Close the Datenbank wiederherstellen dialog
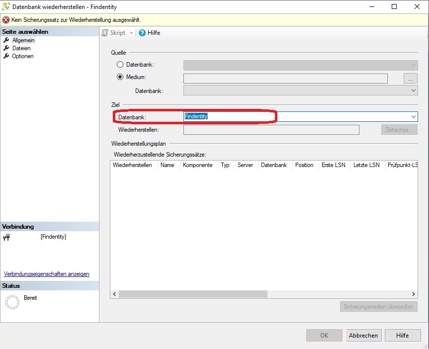Viewport: 429px width, 349px height. (x=417, y=6)
